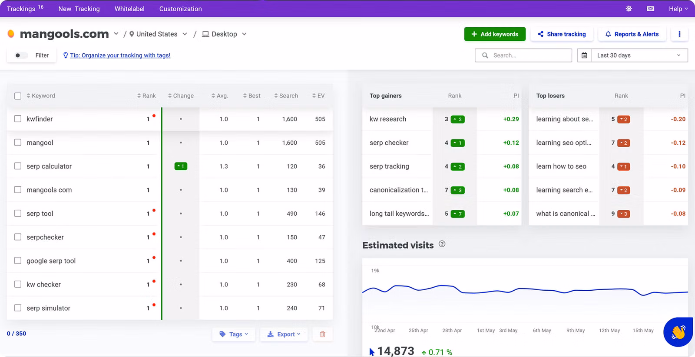Open the waving hand chat widget

pyautogui.click(x=678, y=332)
